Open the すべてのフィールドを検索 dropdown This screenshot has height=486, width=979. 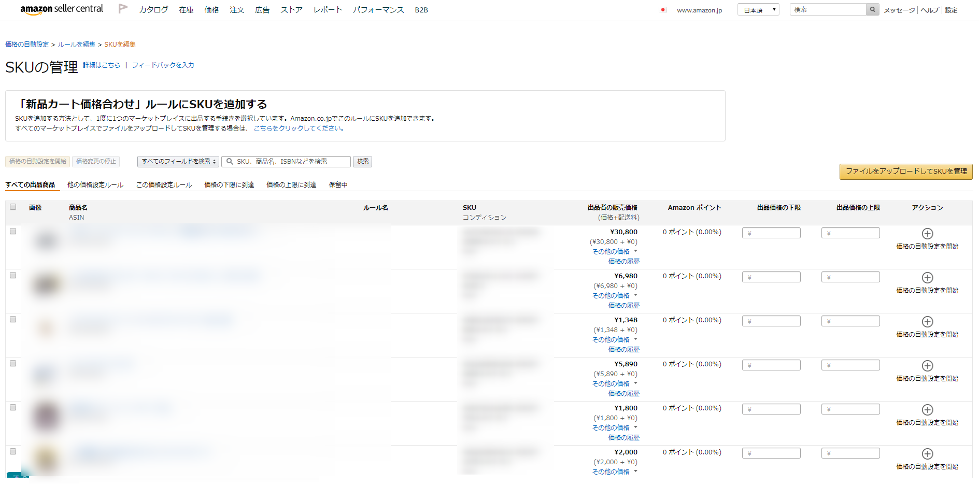(178, 162)
